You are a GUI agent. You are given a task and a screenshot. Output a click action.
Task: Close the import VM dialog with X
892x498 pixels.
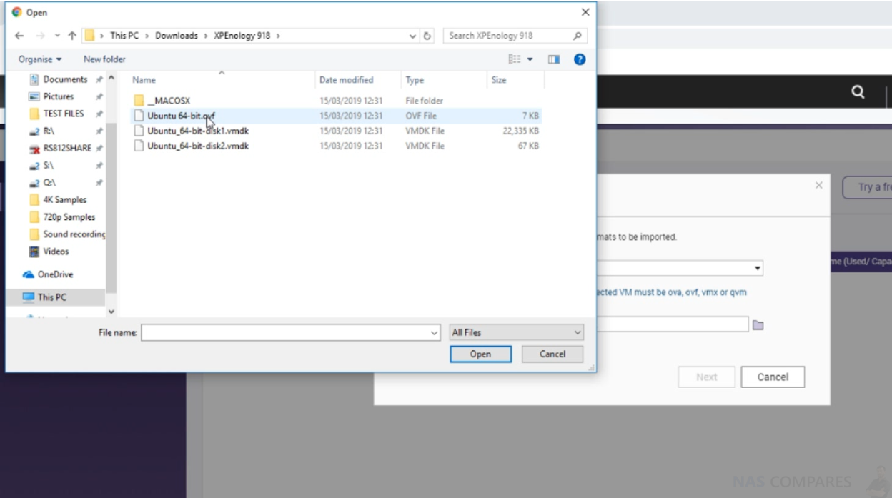pos(818,185)
